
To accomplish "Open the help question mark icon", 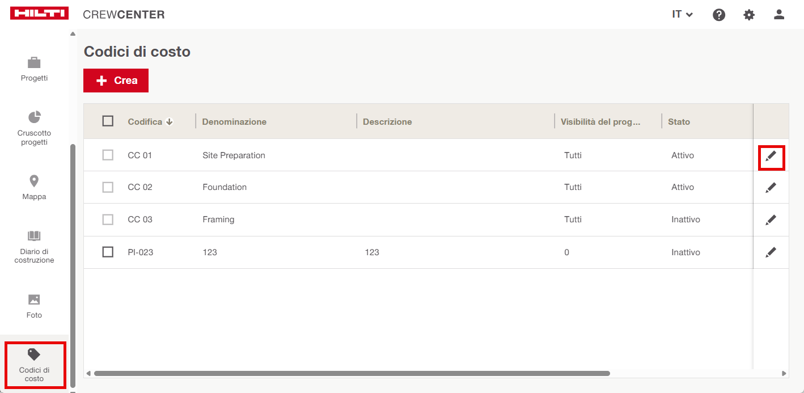I will 719,15.
